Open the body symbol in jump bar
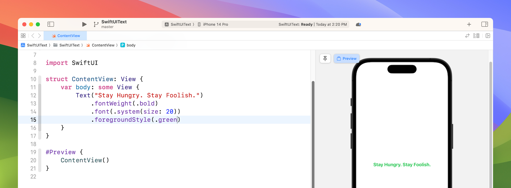 click(x=128, y=45)
